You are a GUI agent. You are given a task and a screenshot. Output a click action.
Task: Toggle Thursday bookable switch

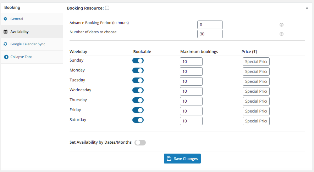tap(138, 100)
